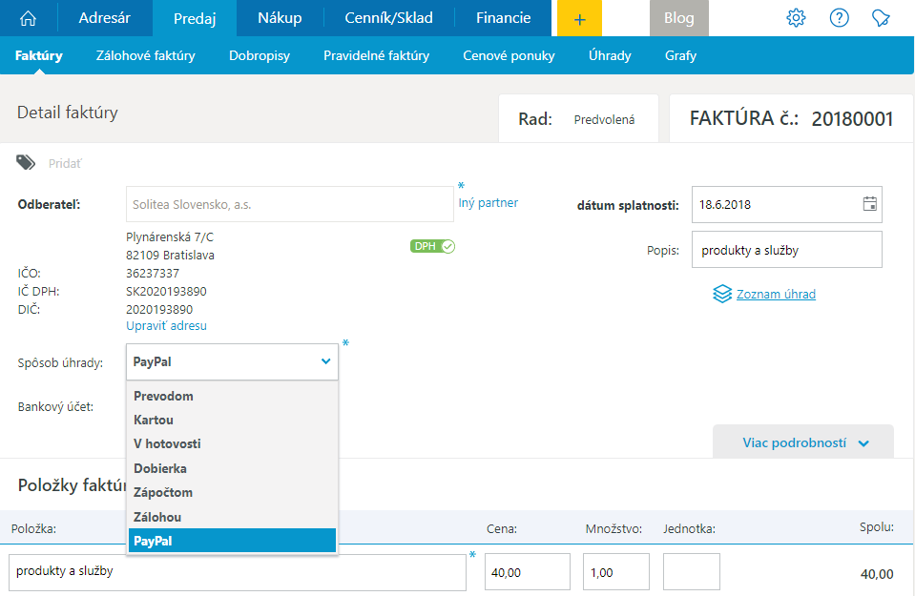915x596 pixels.
Task: Open settings via the gear icon
Action: [796, 18]
